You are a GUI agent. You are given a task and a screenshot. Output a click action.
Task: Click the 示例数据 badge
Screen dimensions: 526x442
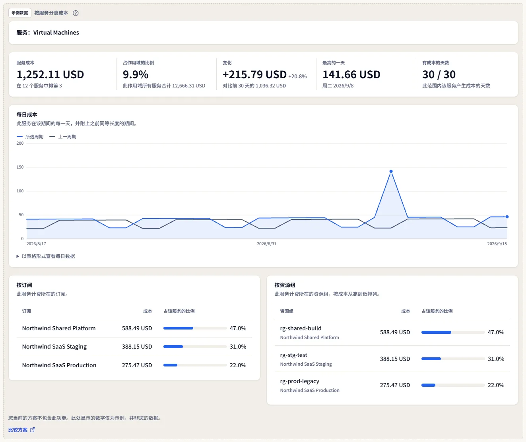pos(20,13)
